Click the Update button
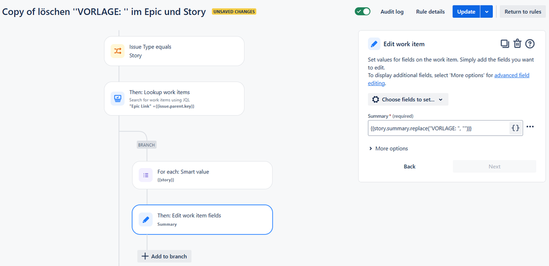Screen dimensions: 549x266 pyautogui.click(x=466, y=12)
